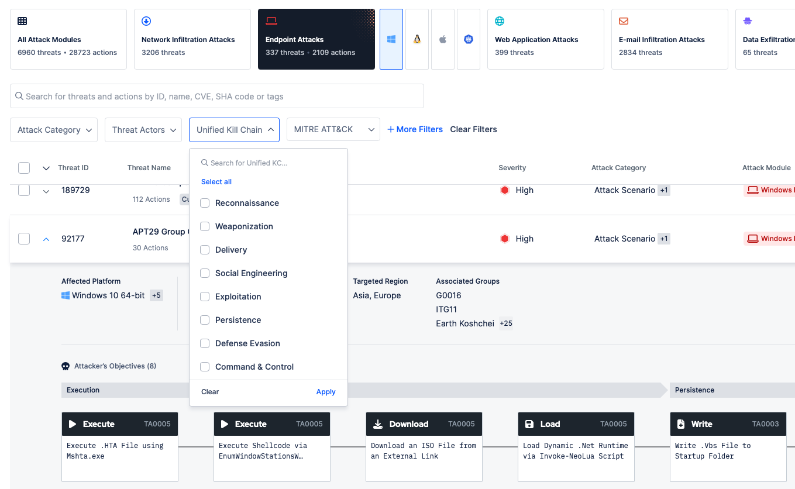
Task: Click the Execute .HTA File play icon
Action: point(73,424)
